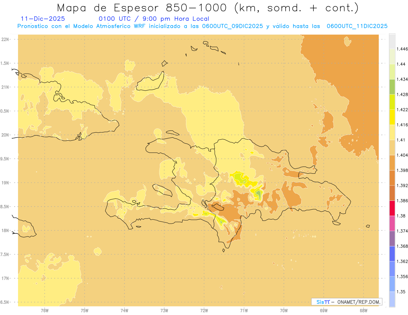Click the '1.374' colorbar value
Screen dimensions: 408x315
pyautogui.click(x=403, y=231)
